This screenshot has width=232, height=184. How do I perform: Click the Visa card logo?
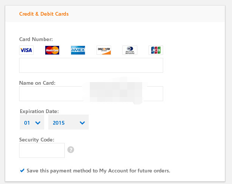point(26,50)
